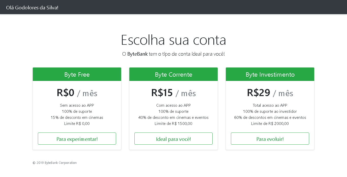The width and height of the screenshot is (347, 177).
Task: Click "100% de suporte ao investidor" text
Action: pos(270,111)
